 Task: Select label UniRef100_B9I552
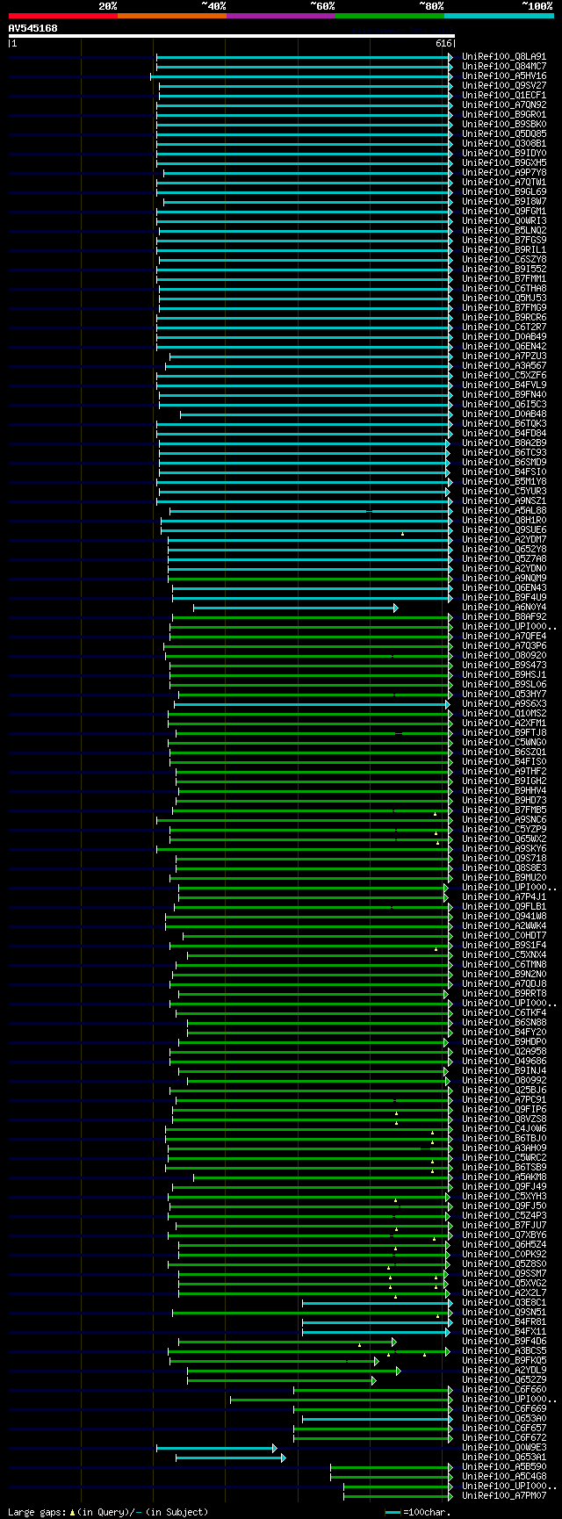(x=504, y=269)
